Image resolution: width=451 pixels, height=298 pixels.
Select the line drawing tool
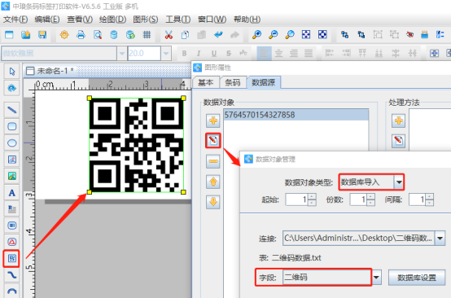coord(11,110)
